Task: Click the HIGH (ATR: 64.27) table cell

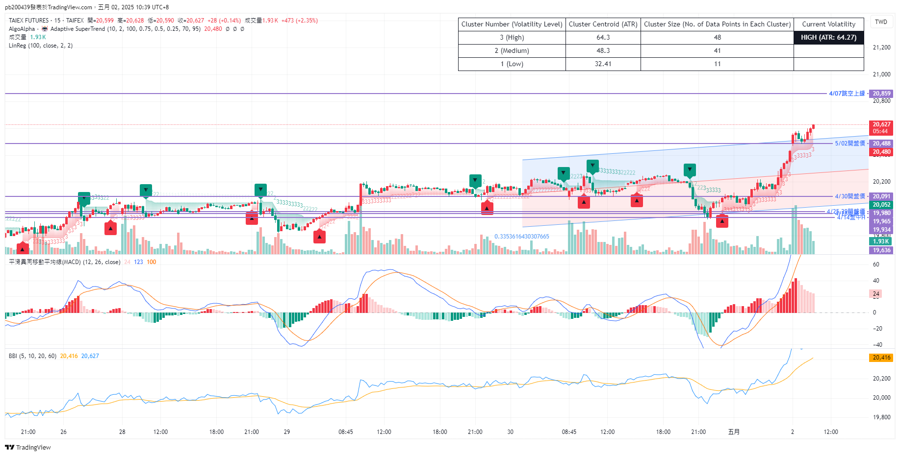Action: 828,38
